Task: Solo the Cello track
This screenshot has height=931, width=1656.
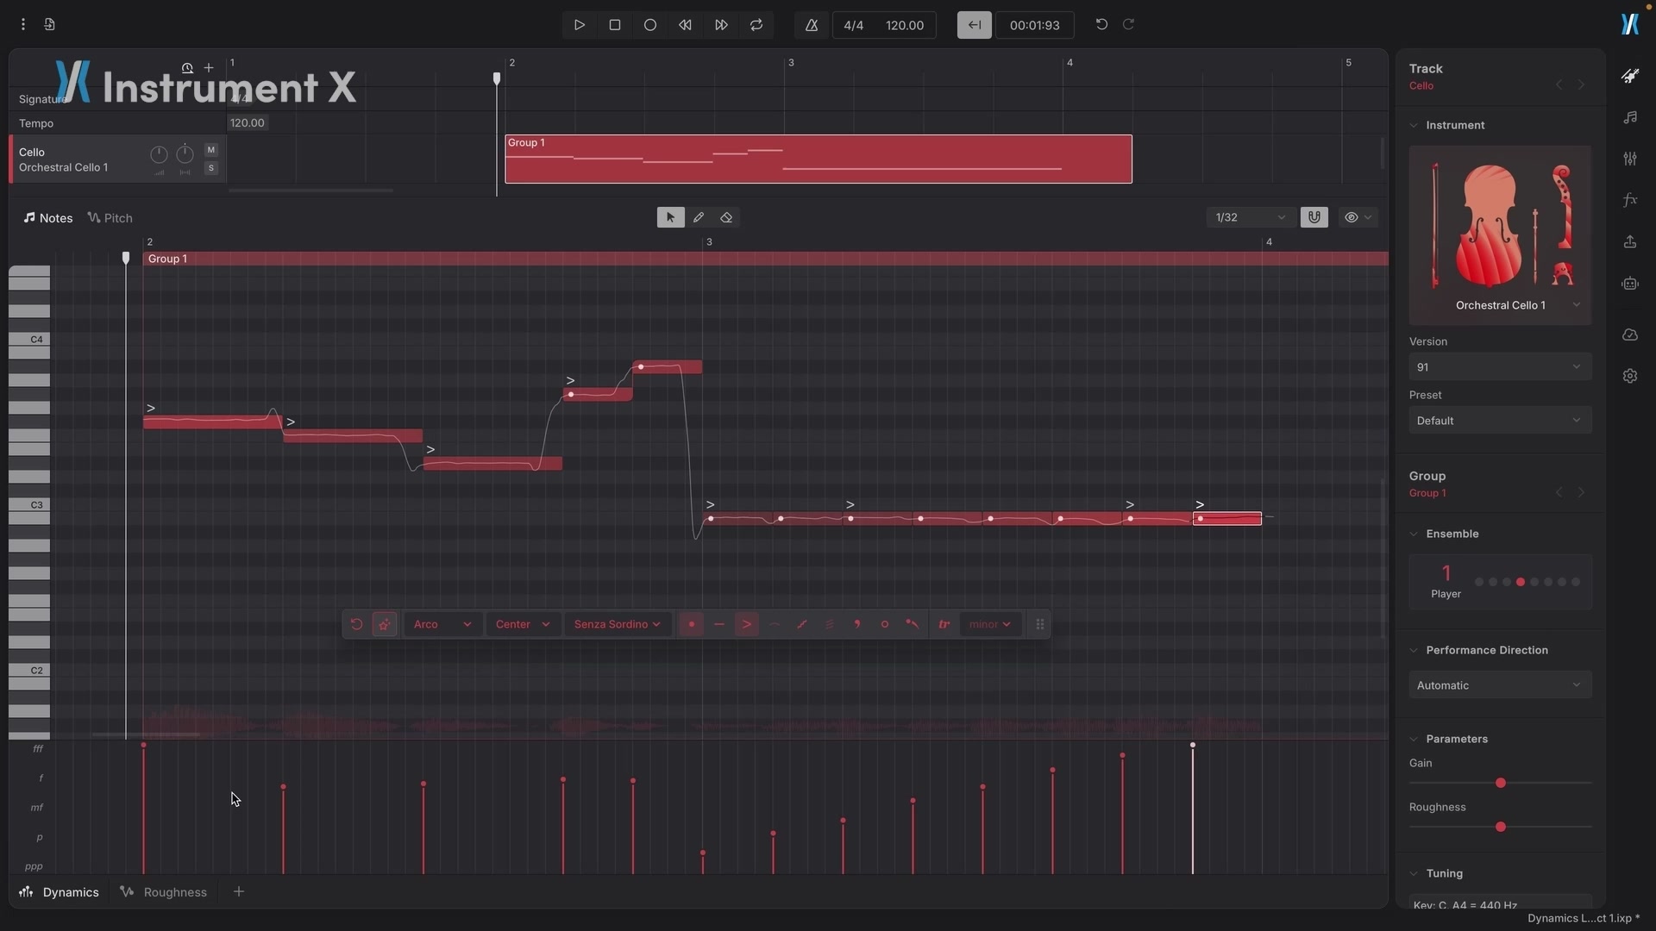Action: click(x=211, y=168)
